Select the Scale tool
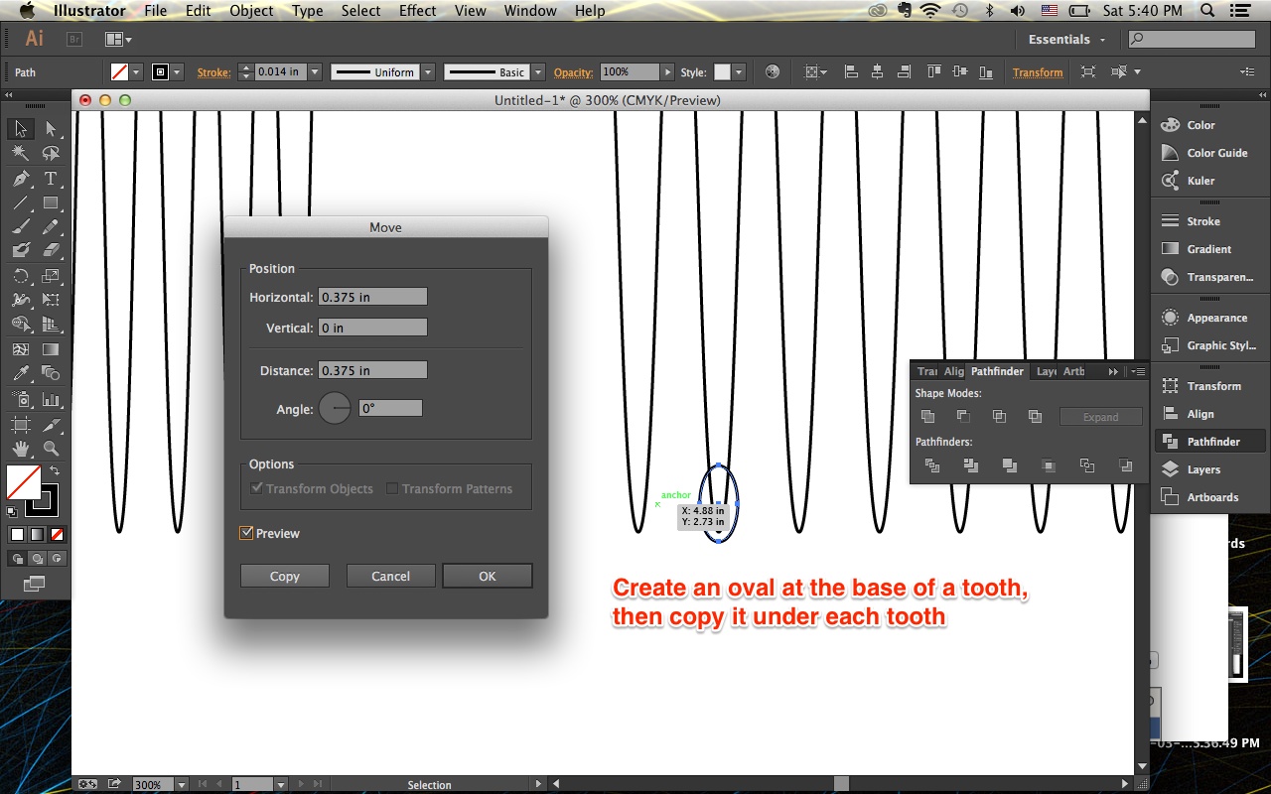Image resolution: width=1271 pixels, height=794 pixels. (51, 276)
